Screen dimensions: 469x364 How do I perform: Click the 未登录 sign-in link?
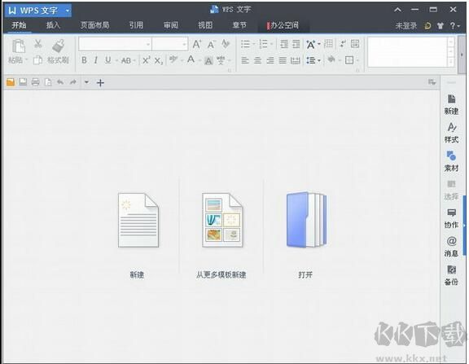pos(405,26)
